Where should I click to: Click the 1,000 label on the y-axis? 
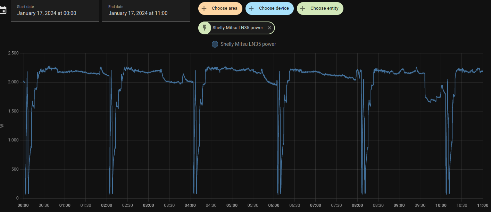point(13,140)
